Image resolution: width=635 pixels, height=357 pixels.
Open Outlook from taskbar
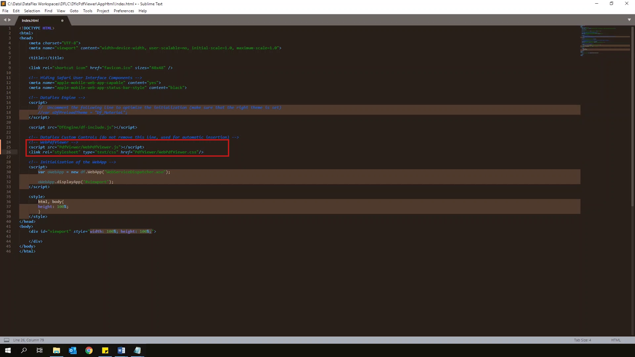[73, 350]
